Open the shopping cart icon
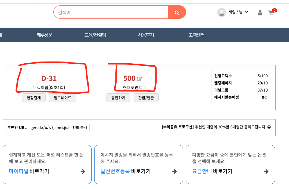The image size is (289, 189). coord(271,13)
